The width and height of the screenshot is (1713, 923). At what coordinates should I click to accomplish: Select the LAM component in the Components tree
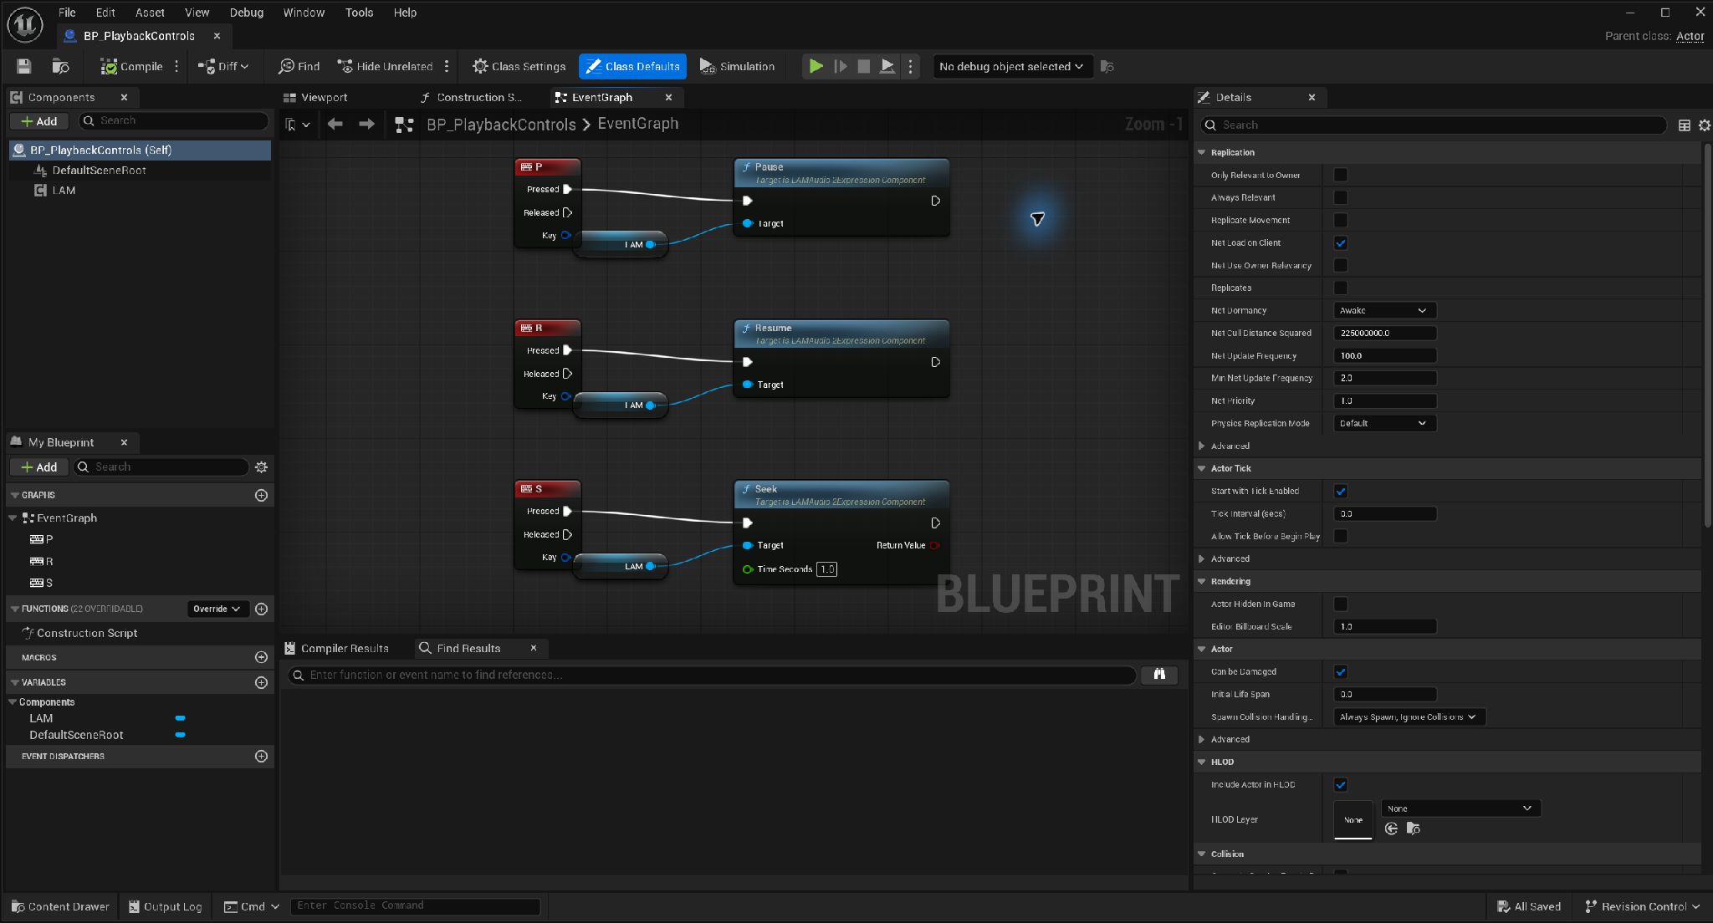(64, 190)
